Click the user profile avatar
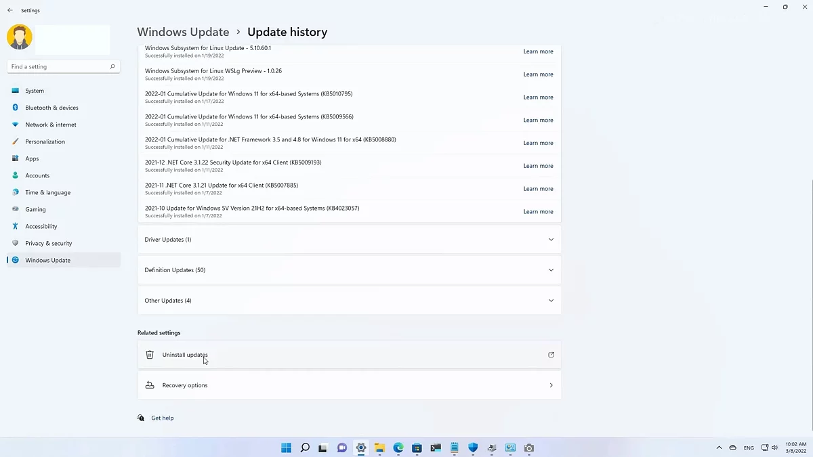 pos(20,37)
